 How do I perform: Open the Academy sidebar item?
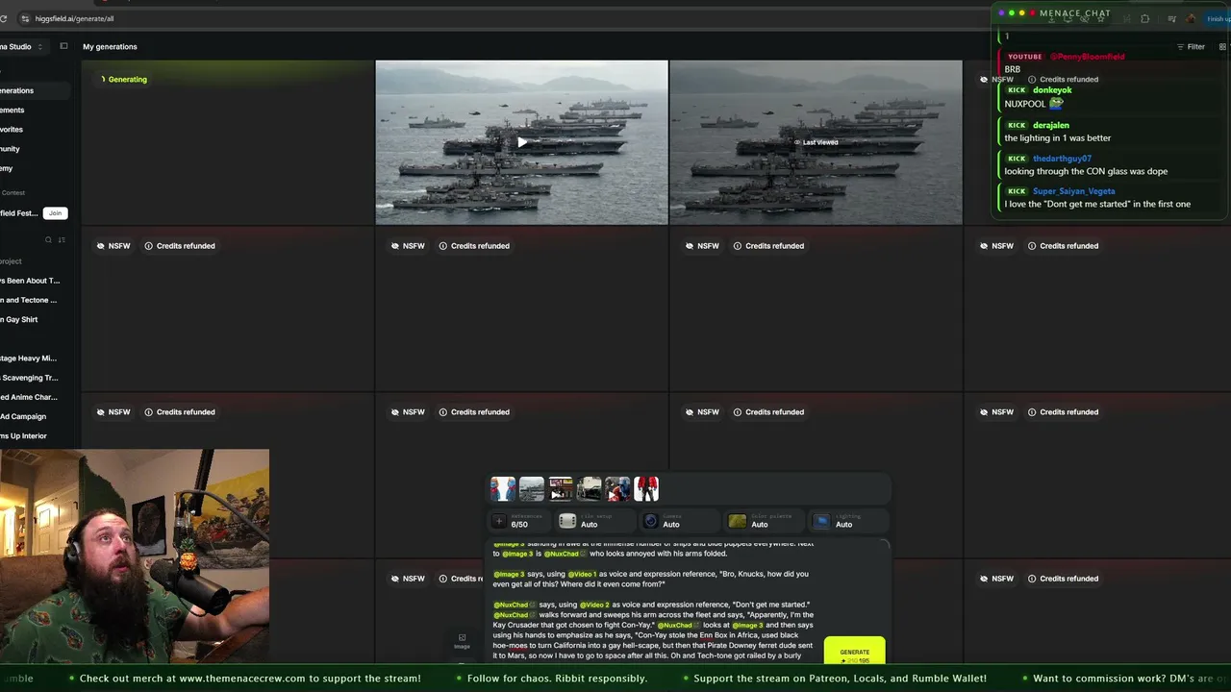tap(7, 168)
